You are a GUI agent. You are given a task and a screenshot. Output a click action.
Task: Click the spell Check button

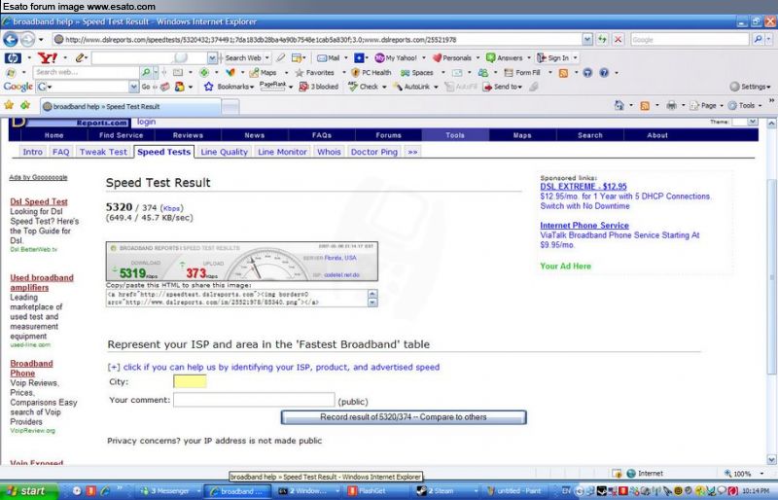(x=363, y=87)
